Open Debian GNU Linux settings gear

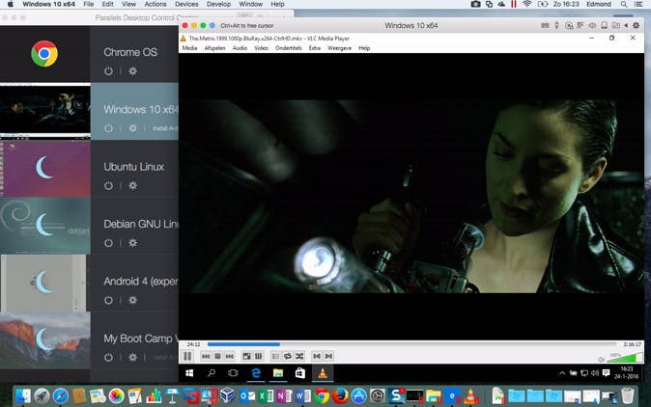click(x=132, y=243)
